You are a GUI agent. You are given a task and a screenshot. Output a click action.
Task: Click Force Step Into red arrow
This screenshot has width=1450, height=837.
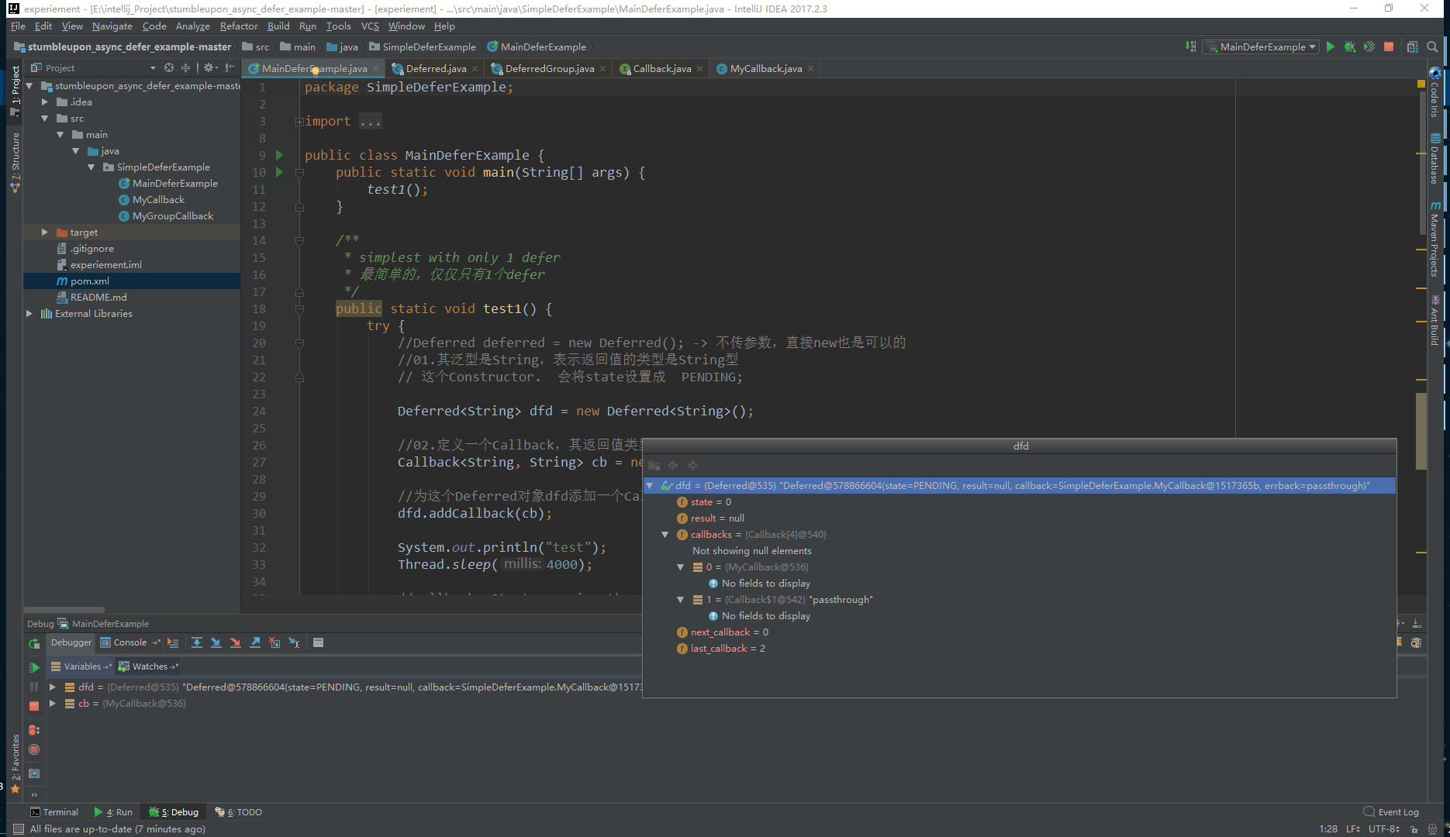pos(236,642)
